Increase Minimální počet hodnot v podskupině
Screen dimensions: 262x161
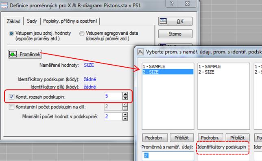click(x=125, y=114)
